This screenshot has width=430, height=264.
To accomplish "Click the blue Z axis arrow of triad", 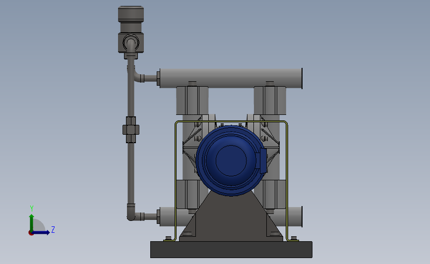I will tap(42, 232).
